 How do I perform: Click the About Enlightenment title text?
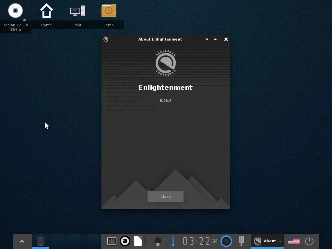160,39
